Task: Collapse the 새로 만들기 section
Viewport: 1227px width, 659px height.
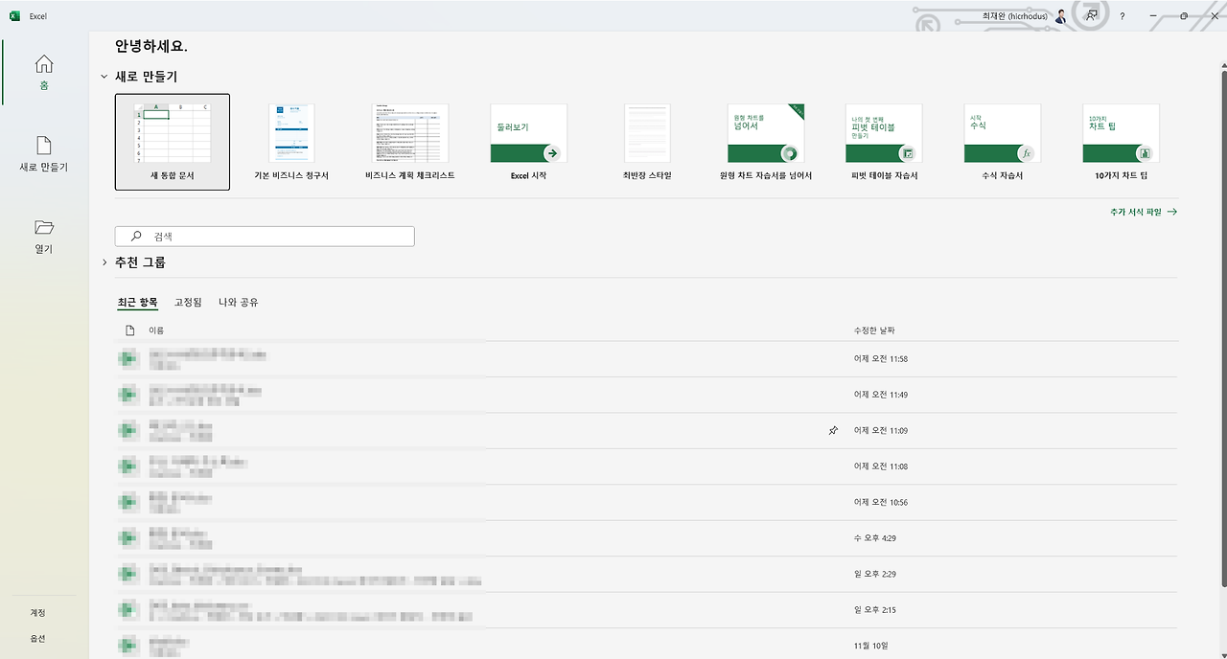Action: click(x=104, y=77)
